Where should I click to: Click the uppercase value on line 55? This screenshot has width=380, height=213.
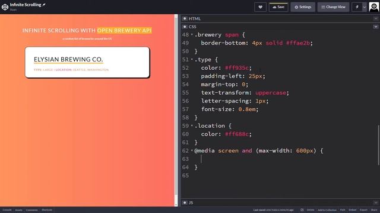point(271,93)
